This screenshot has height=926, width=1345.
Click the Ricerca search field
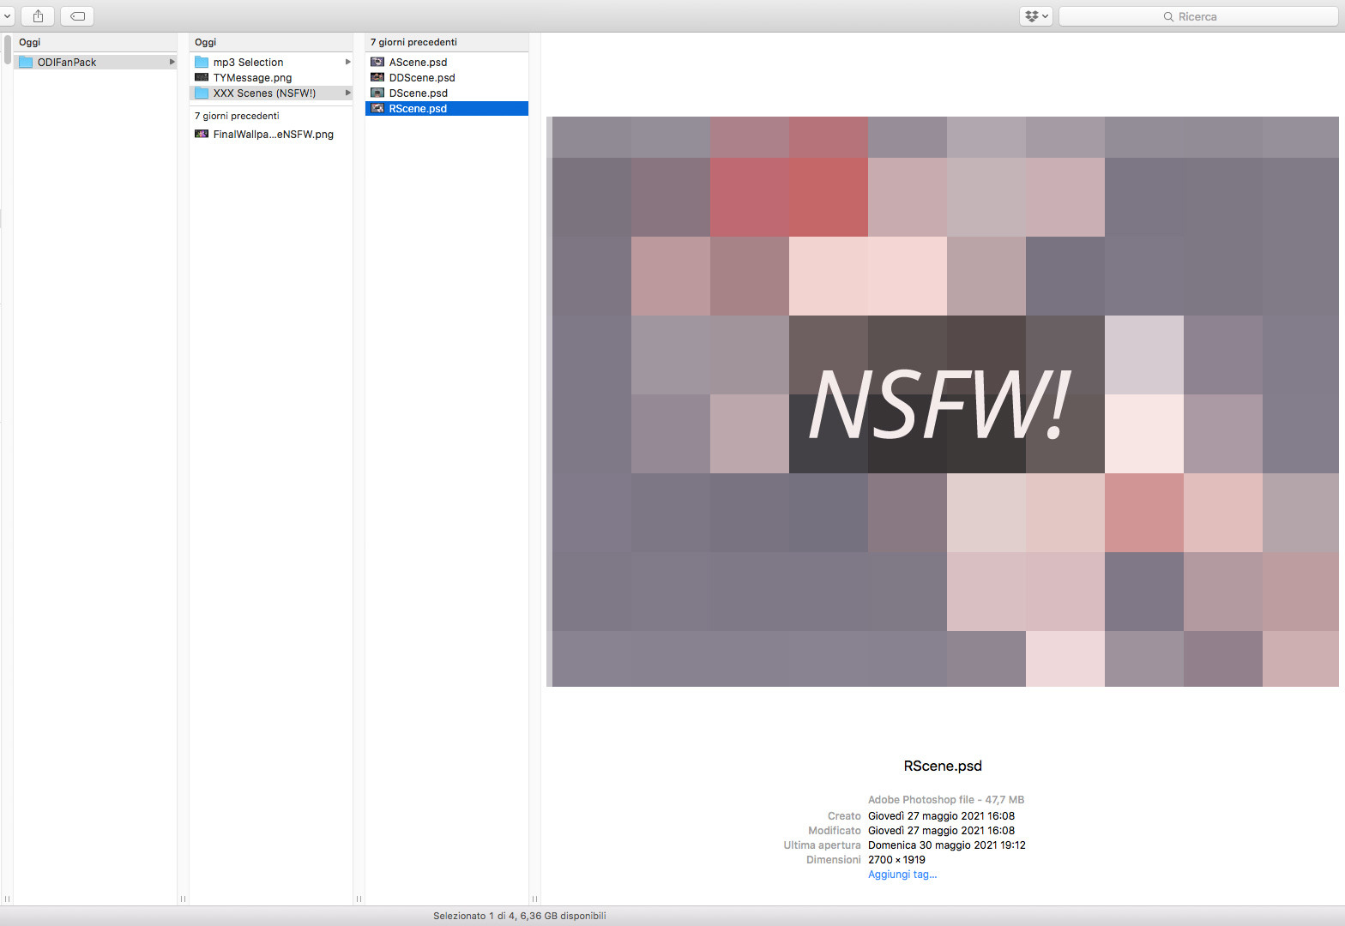pos(1198,16)
